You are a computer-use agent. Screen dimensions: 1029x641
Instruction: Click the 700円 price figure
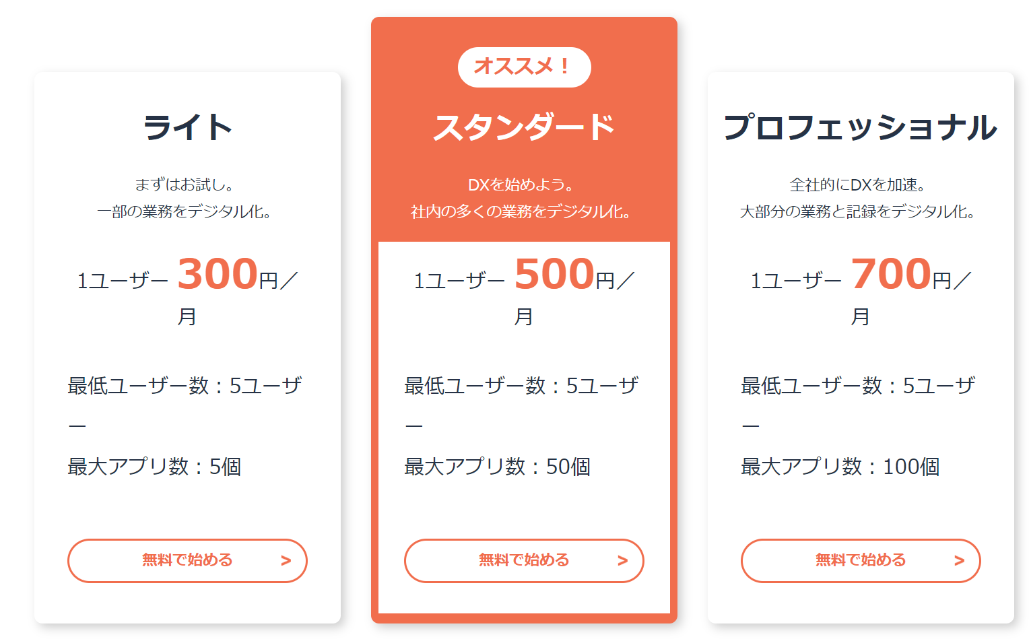coord(892,275)
